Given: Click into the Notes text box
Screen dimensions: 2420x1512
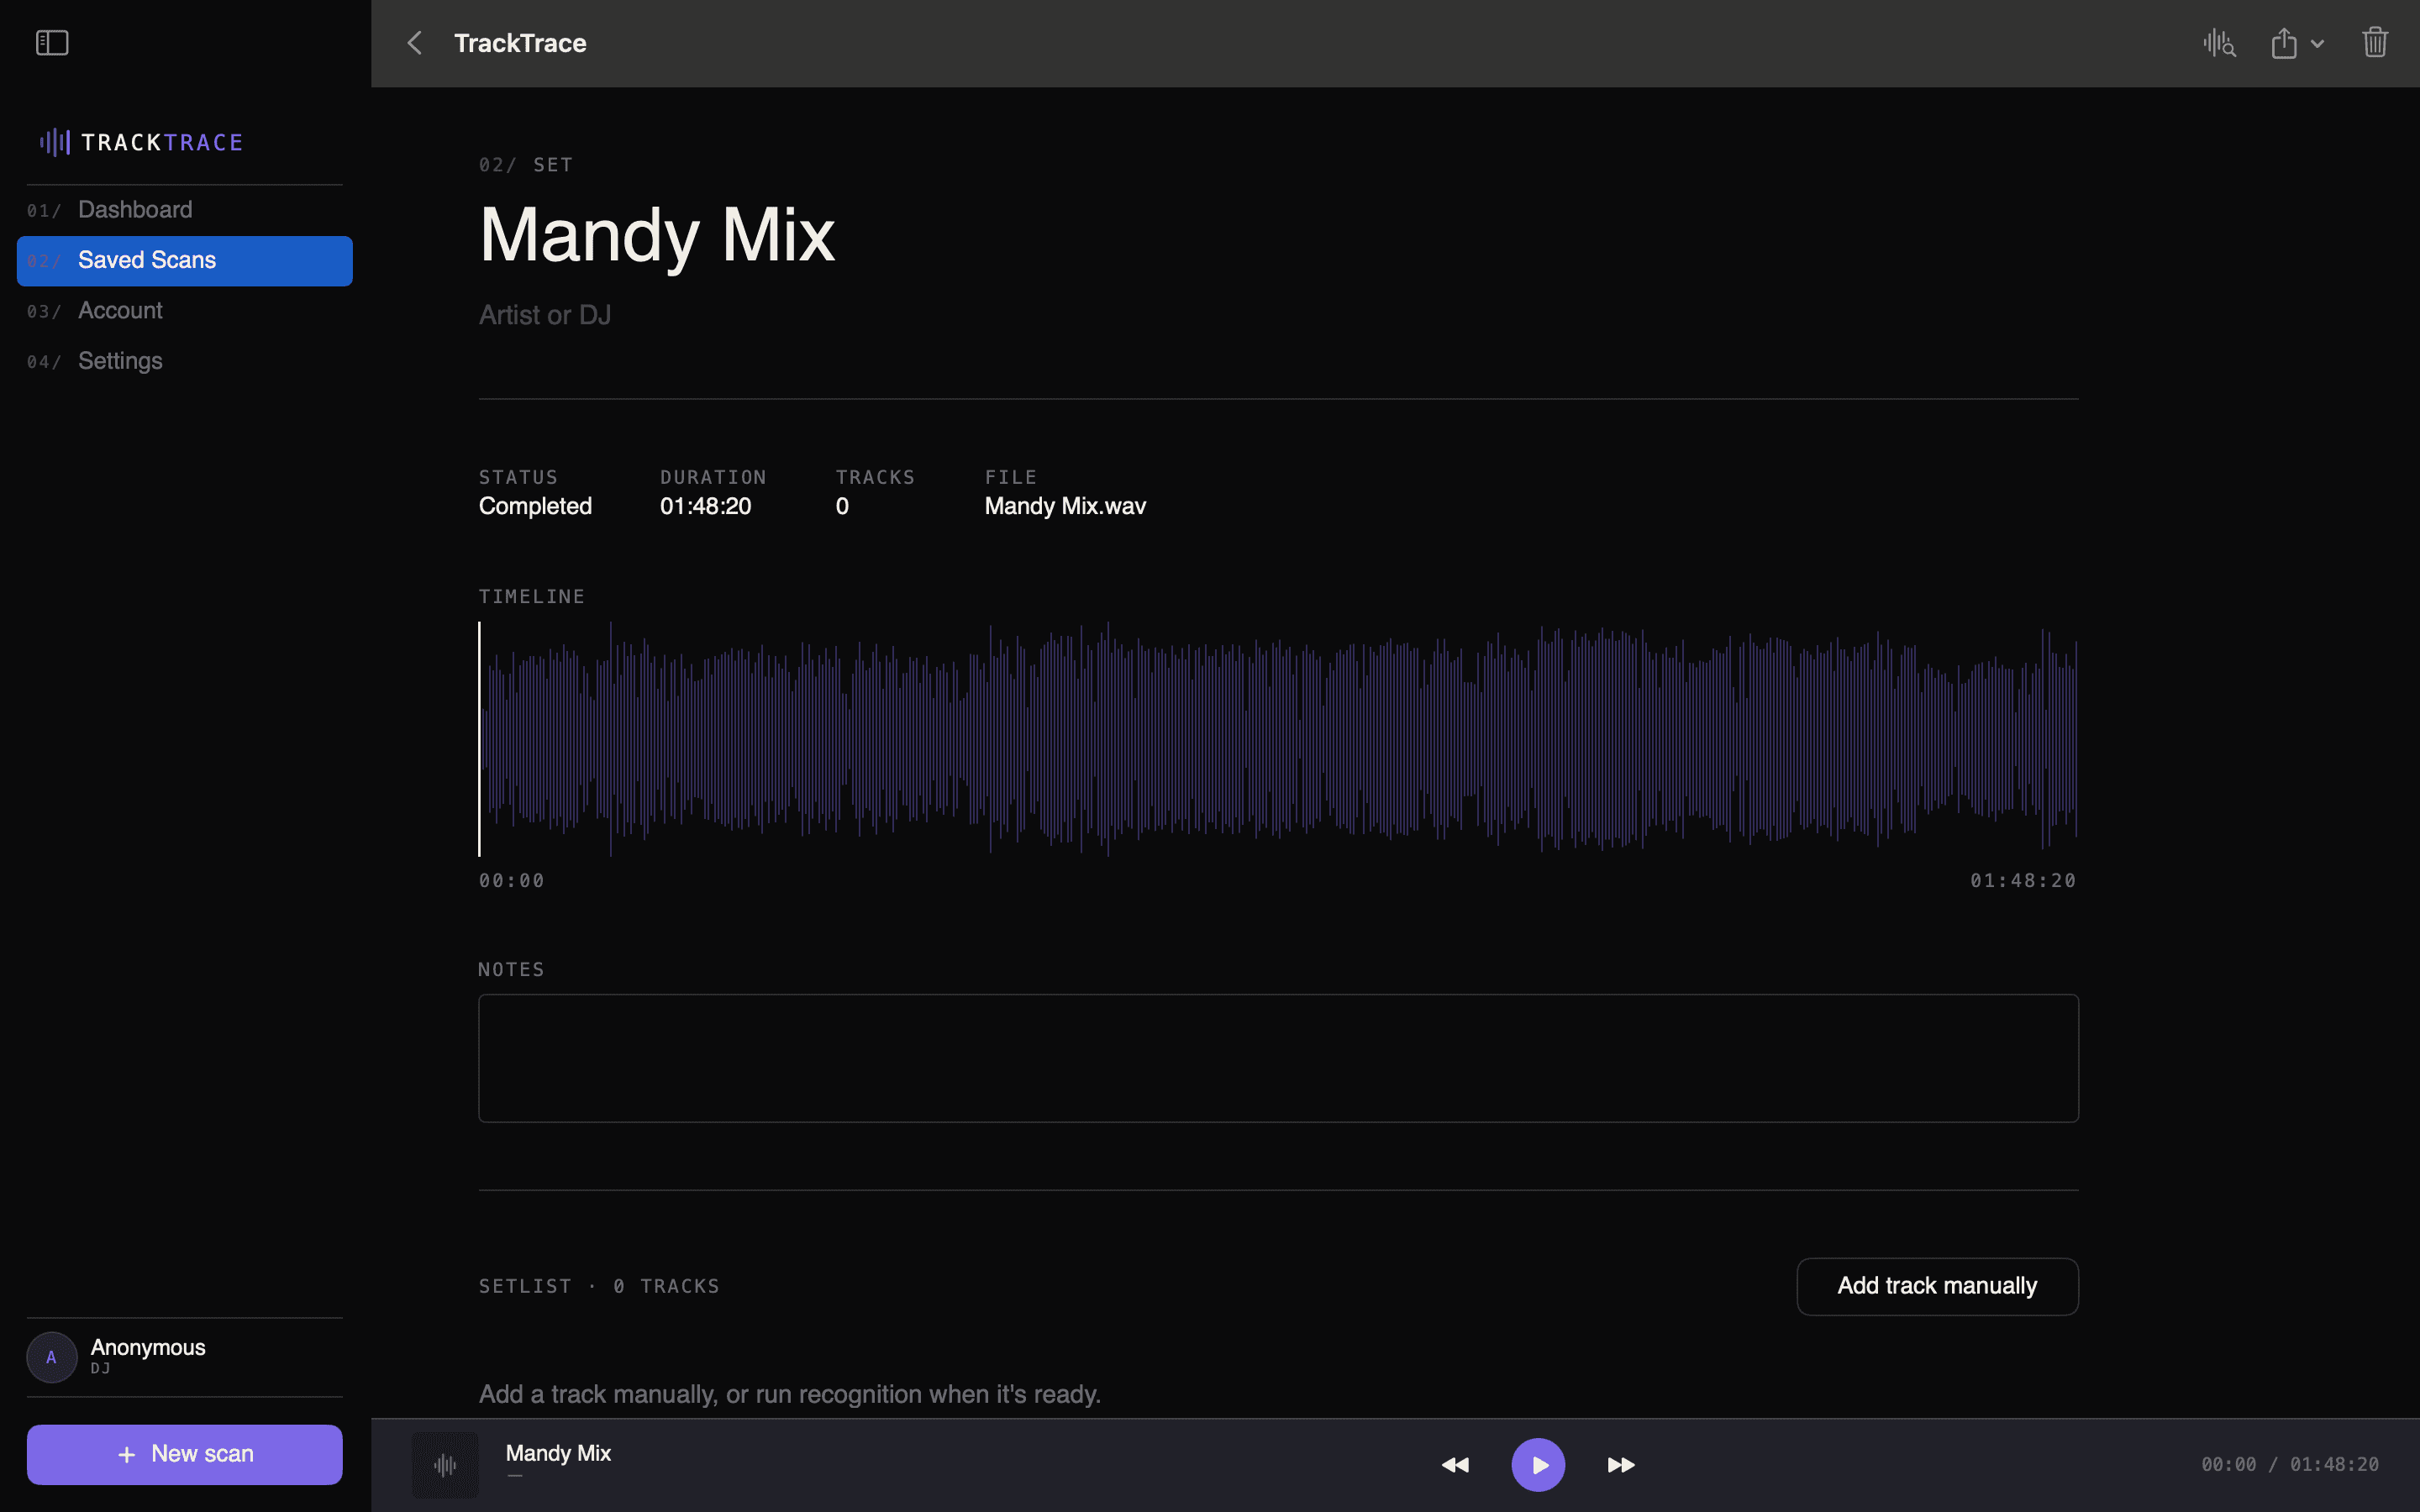Looking at the screenshot, I should click(x=1278, y=1058).
